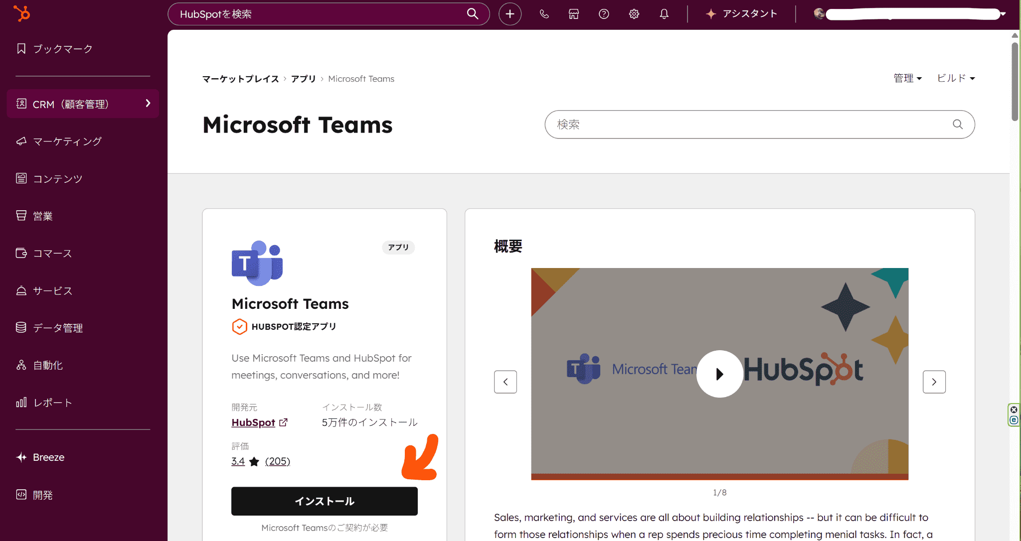Expand the CRM（顧客管理）sidebar menu
Viewport: 1021px width, 541px height.
[83, 104]
